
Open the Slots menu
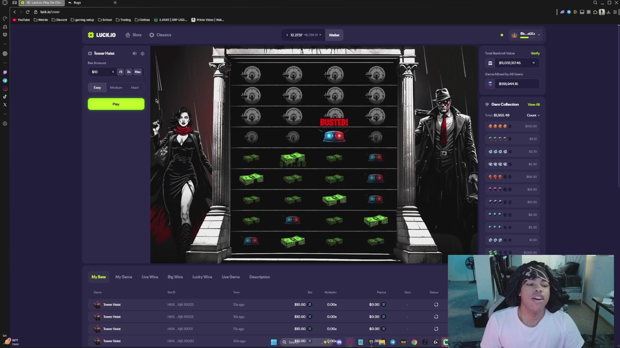point(133,35)
